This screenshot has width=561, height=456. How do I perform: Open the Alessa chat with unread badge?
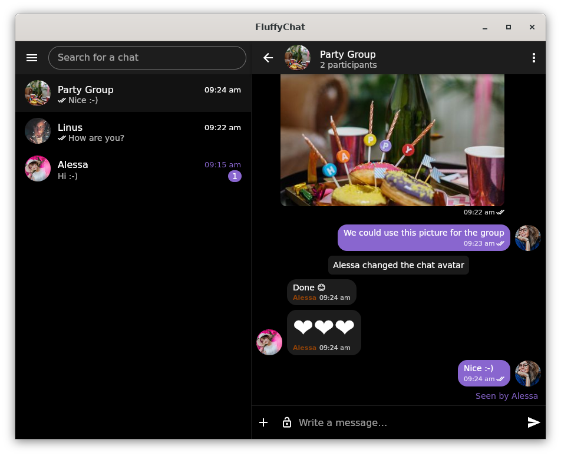pyautogui.click(x=133, y=168)
